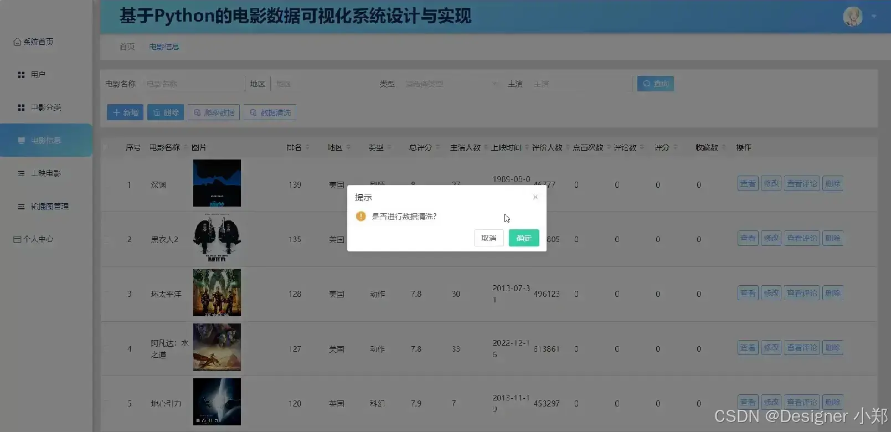Open the 黑衣人2 poster thumbnail
Viewport: 891px width, 432px height.
point(217,238)
